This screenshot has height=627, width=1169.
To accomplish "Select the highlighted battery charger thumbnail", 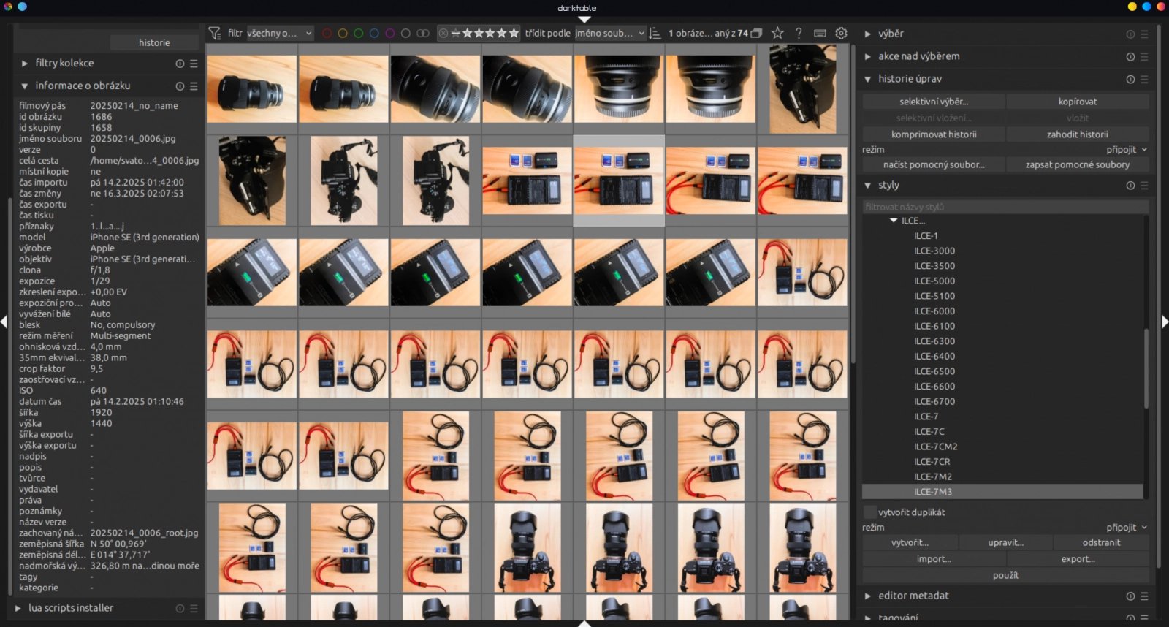I will (x=619, y=180).
